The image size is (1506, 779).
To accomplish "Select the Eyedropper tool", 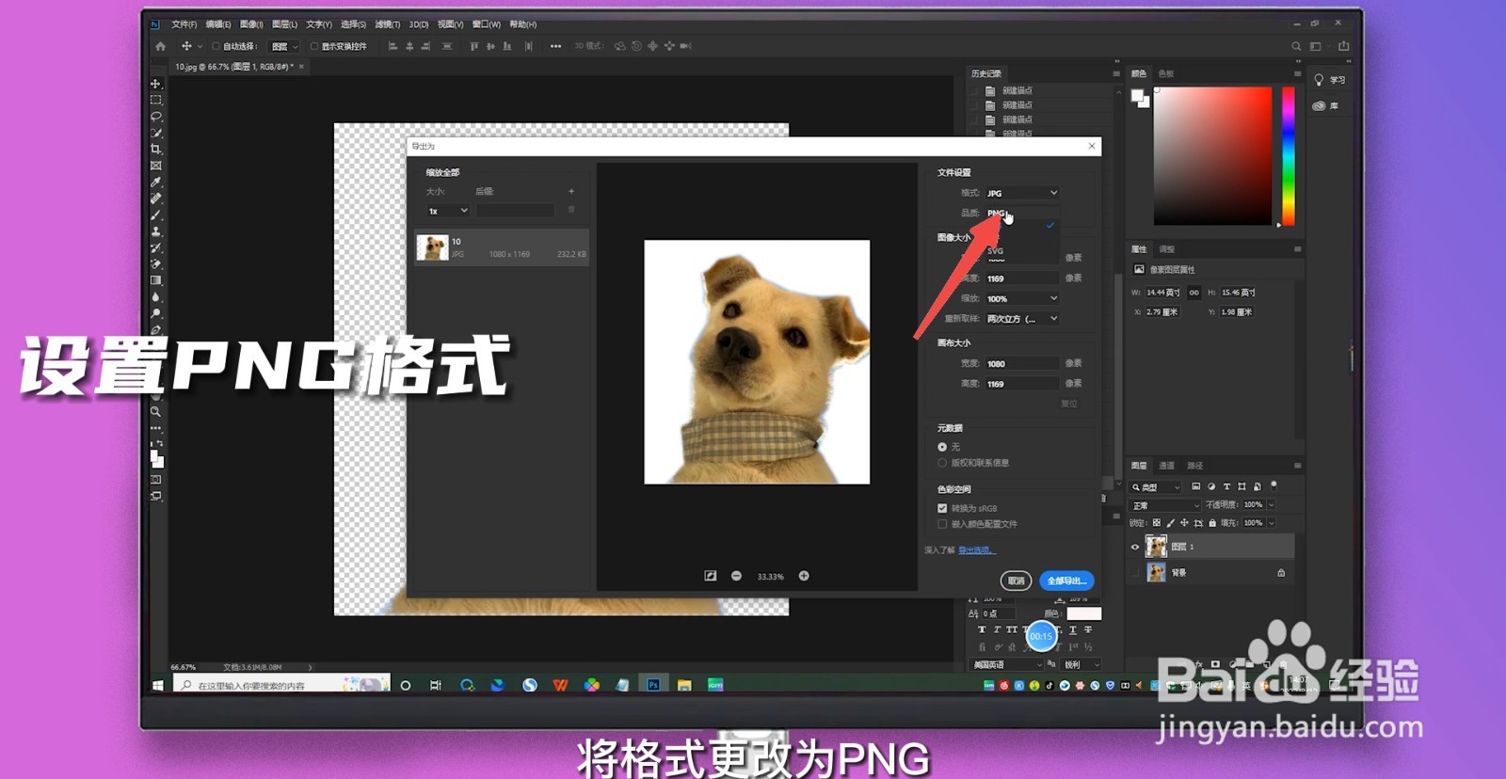I will [156, 182].
